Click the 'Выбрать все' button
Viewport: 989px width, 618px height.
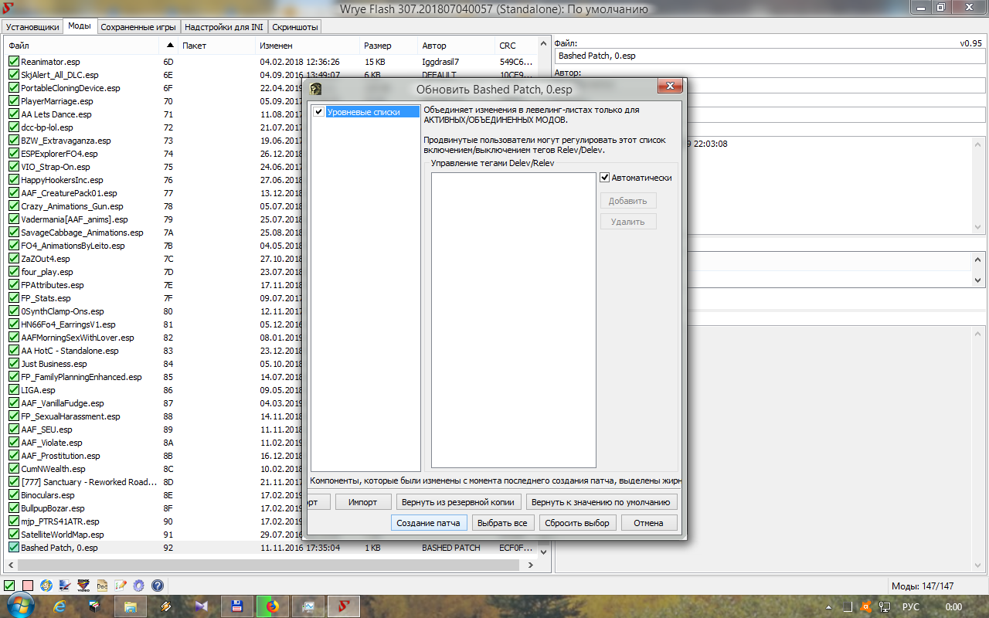[x=503, y=523]
